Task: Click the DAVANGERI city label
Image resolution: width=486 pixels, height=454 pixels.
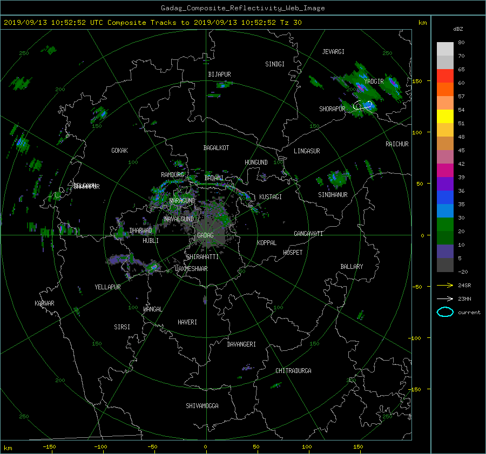Action: pyautogui.click(x=241, y=344)
